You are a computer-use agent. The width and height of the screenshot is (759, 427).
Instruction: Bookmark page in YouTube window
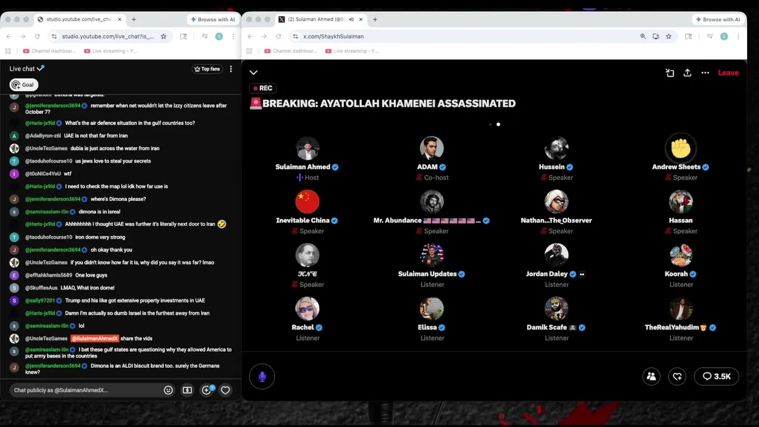pos(164,36)
